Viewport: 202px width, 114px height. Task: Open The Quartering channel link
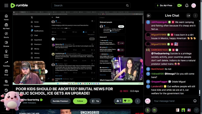click(x=31, y=100)
